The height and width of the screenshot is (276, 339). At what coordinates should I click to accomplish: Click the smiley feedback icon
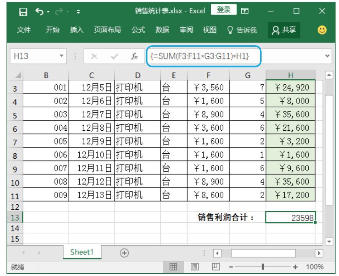(x=322, y=30)
